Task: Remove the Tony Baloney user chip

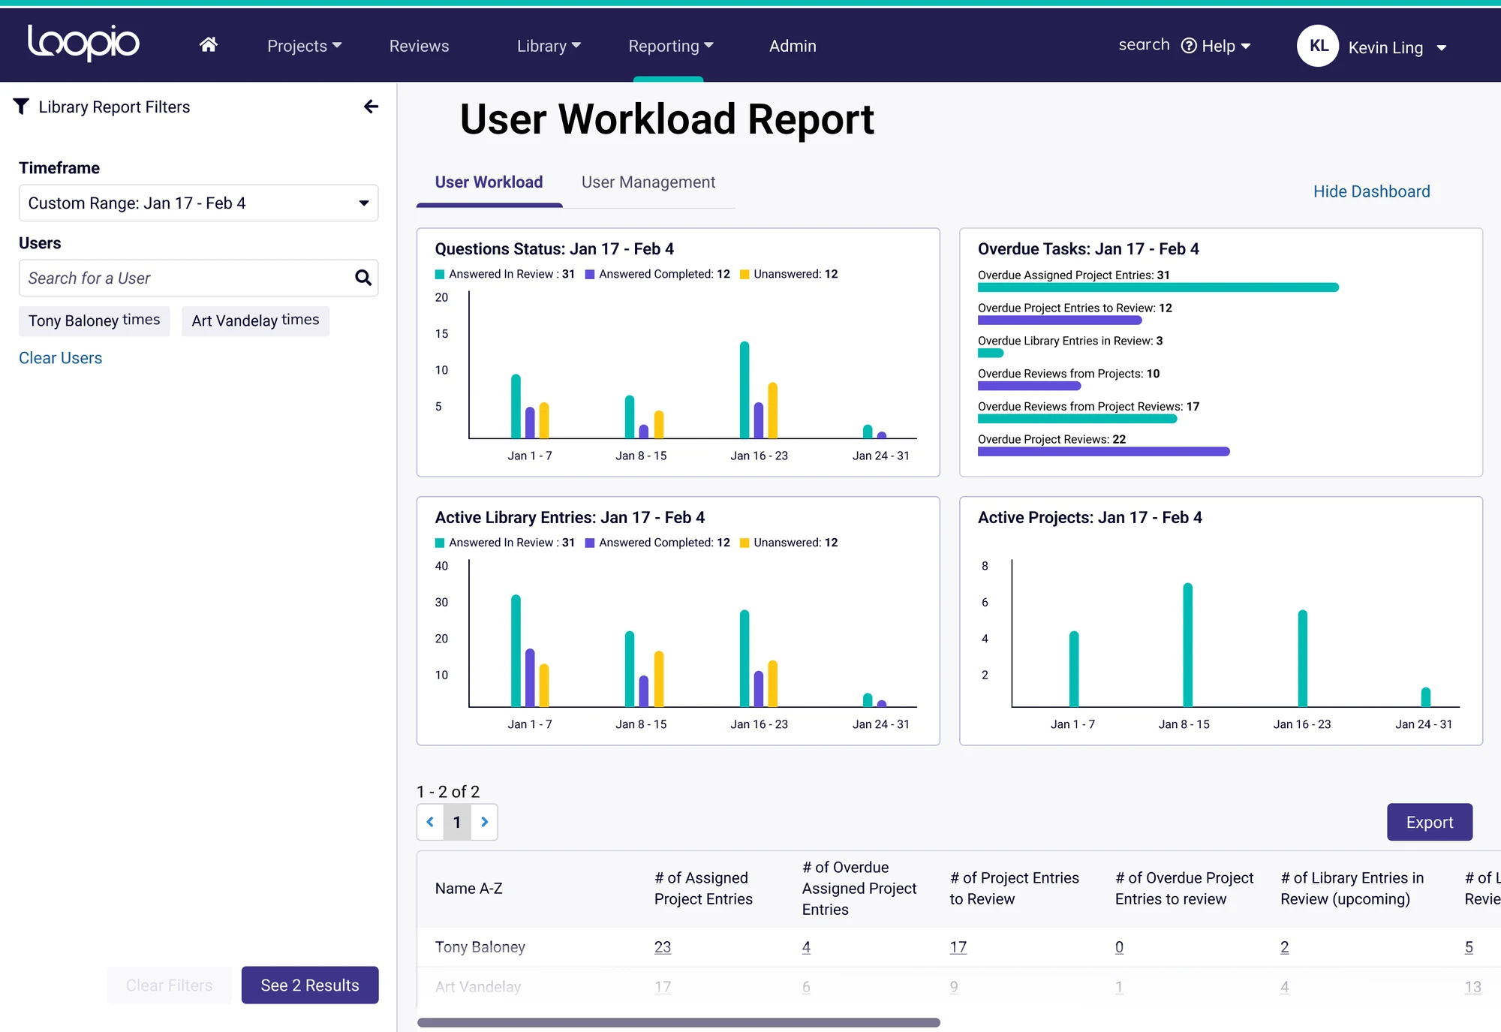Action: (141, 320)
